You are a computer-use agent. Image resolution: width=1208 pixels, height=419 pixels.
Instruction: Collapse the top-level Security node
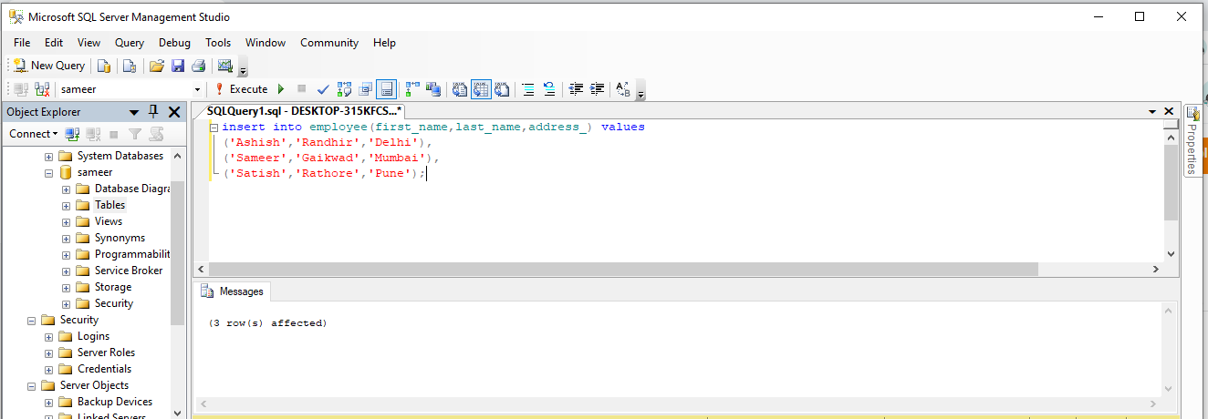coord(31,320)
